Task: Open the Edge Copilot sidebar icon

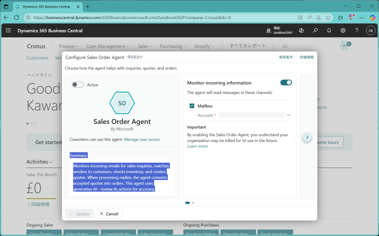Action: pyautogui.click(x=372, y=17)
